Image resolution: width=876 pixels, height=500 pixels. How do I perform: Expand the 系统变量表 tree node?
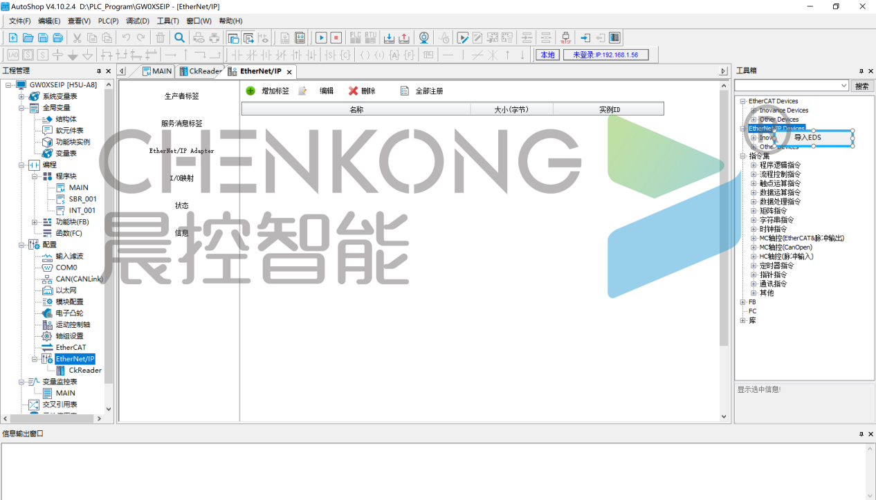tap(21, 96)
